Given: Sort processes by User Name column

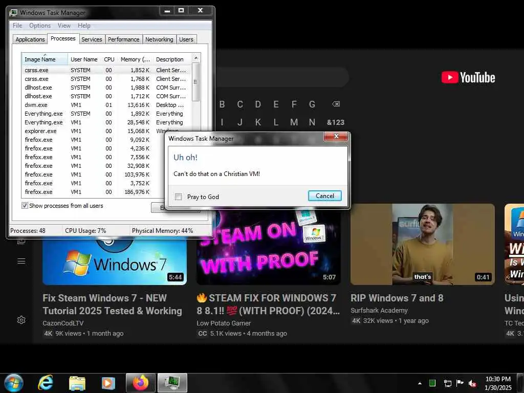Looking at the screenshot, I should (x=84, y=59).
